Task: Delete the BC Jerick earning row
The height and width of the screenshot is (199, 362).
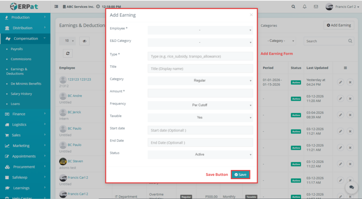Action: tap(350, 115)
